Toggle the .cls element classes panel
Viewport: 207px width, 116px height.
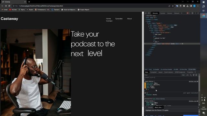click(187, 75)
